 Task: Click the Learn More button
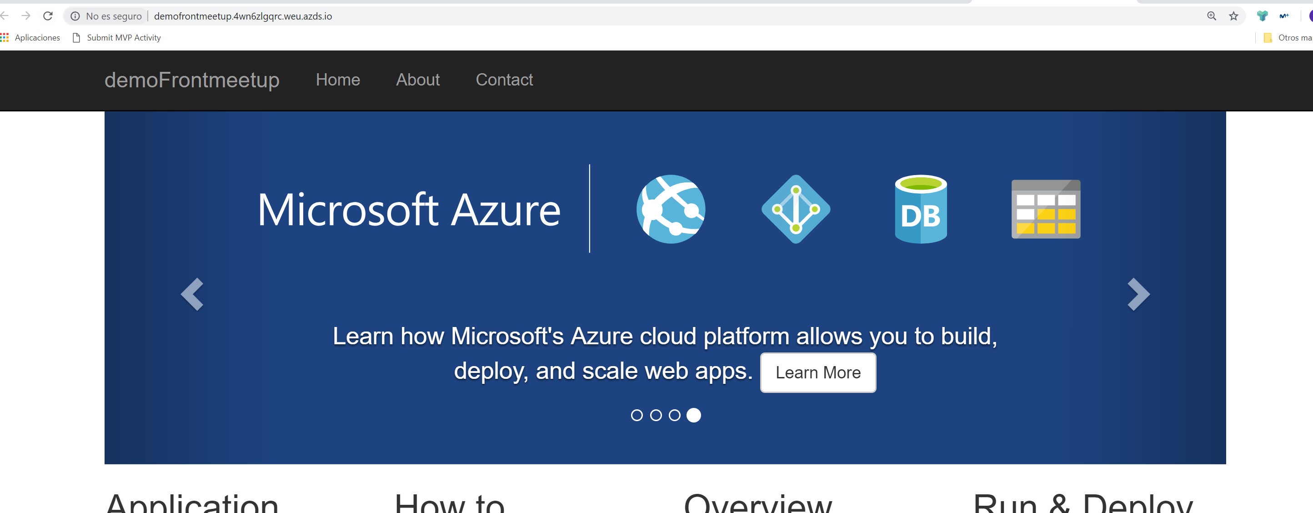(817, 372)
